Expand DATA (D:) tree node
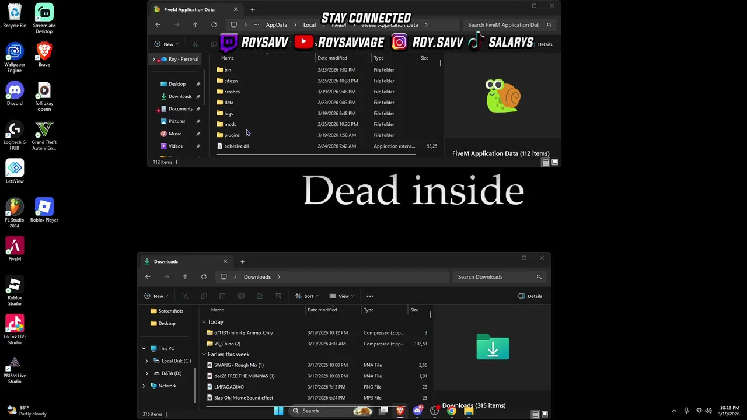The width and height of the screenshot is (747, 420). pos(146,373)
